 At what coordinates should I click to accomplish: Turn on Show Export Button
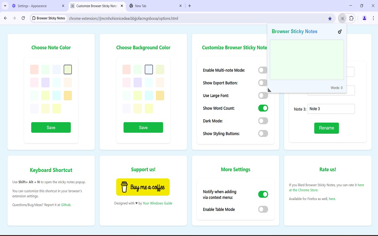click(263, 83)
